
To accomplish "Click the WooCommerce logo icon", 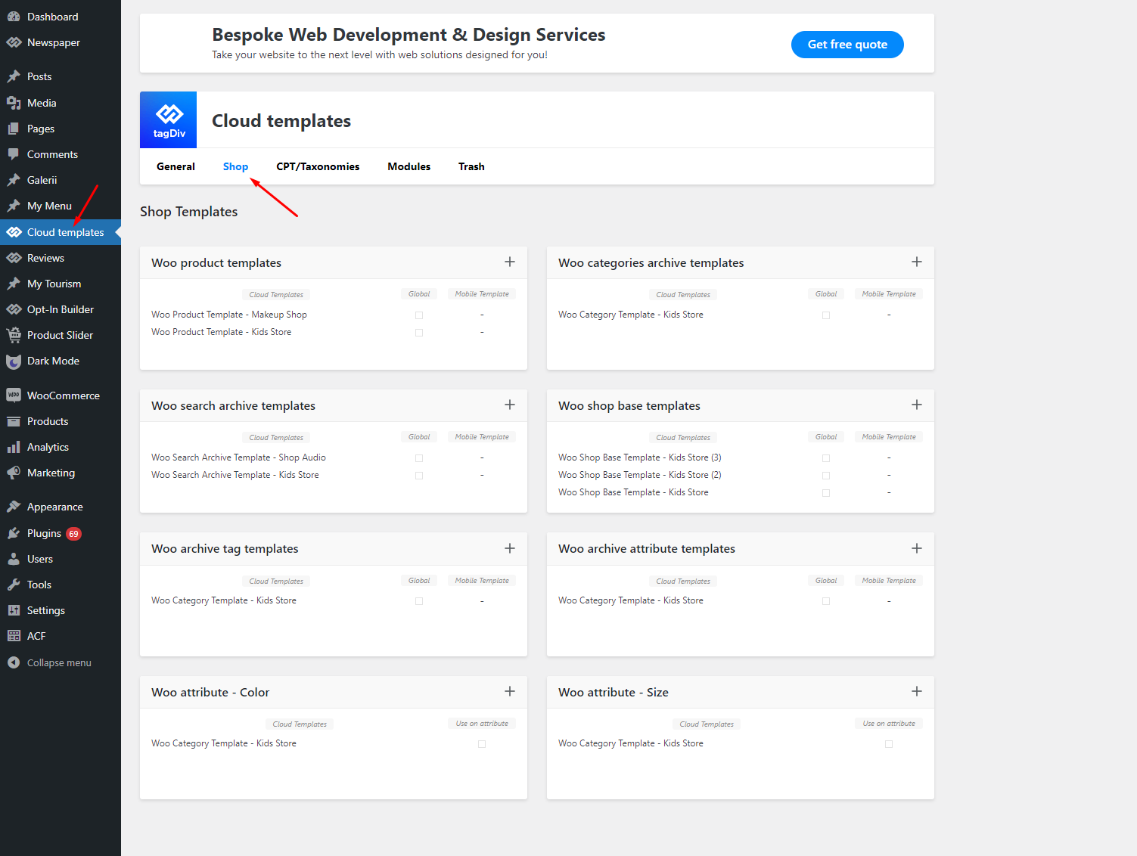I will 14,395.
